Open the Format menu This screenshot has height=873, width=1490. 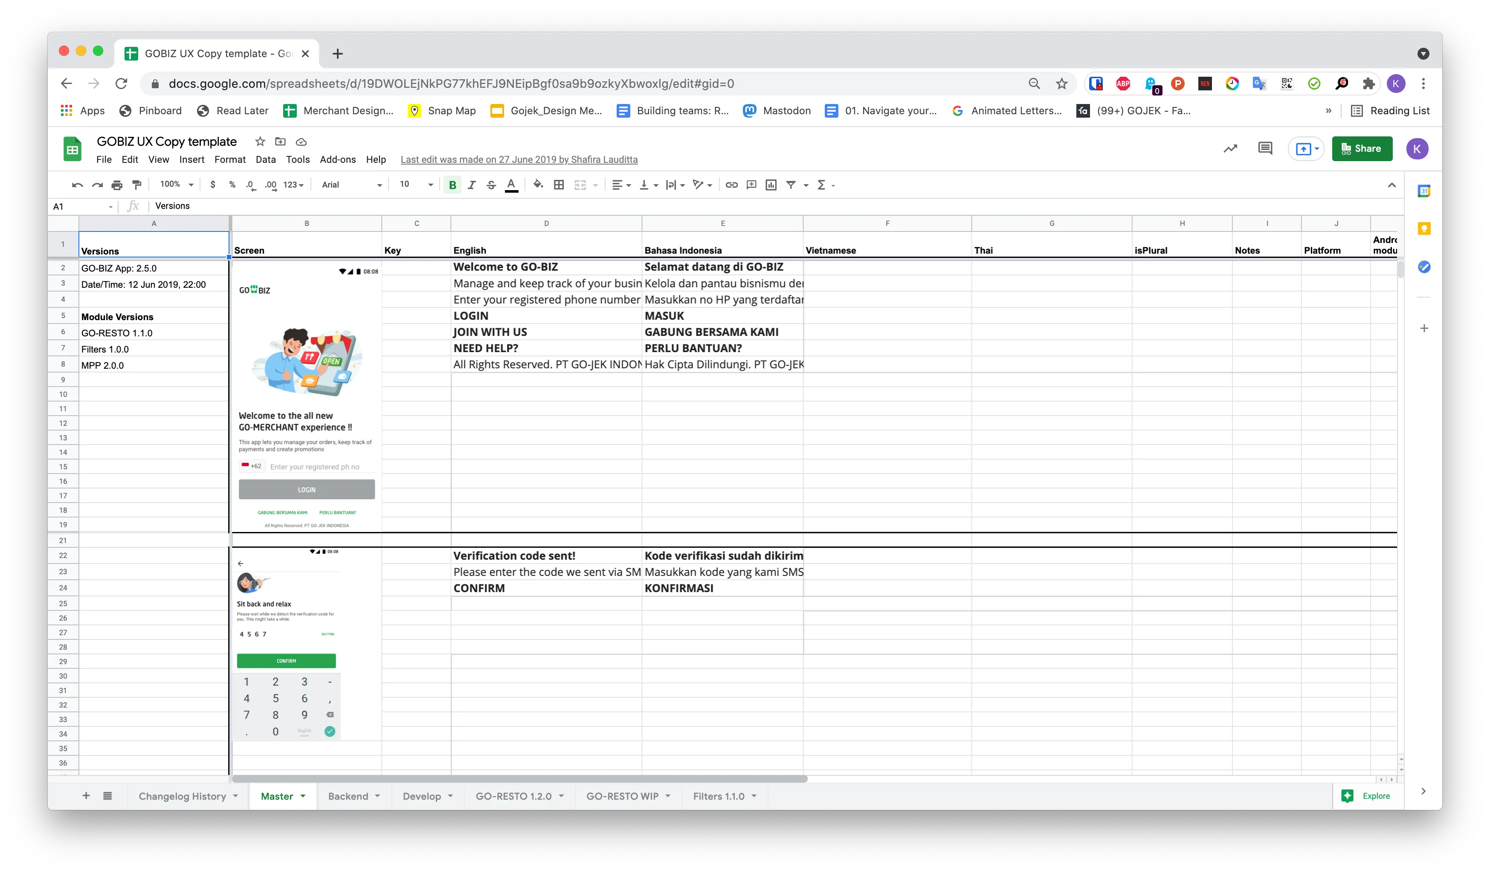point(230,159)
